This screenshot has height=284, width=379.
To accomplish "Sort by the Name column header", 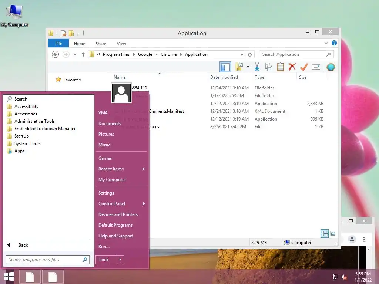I will pos(120,77).
